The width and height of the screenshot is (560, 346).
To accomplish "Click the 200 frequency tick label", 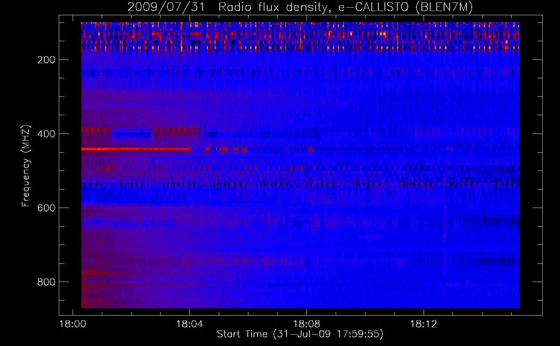I will pos(46,60).
